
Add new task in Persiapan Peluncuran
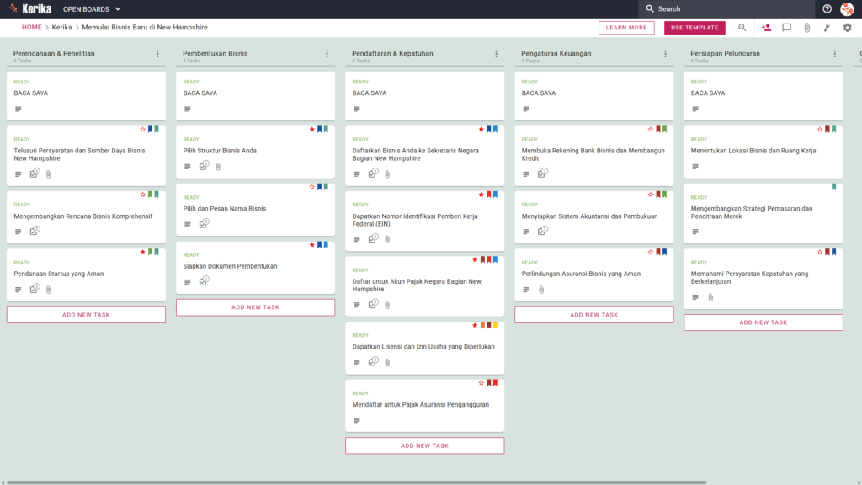[763, 322]
